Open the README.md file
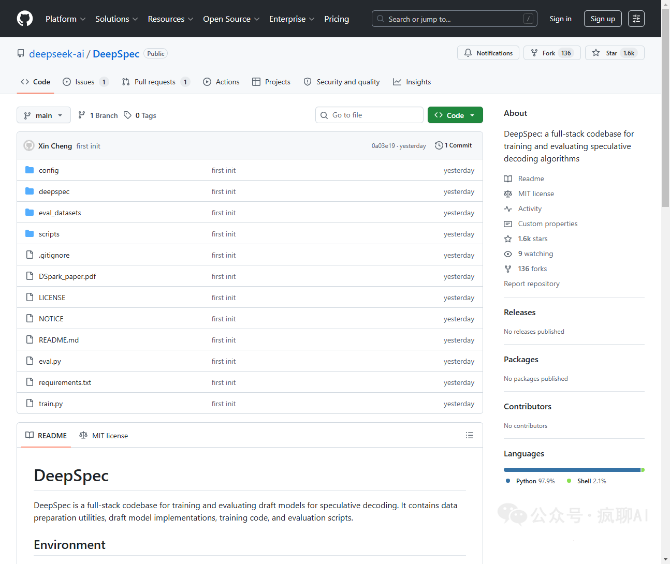This screenshot has width=670, height=564. (x=59, y=340)
